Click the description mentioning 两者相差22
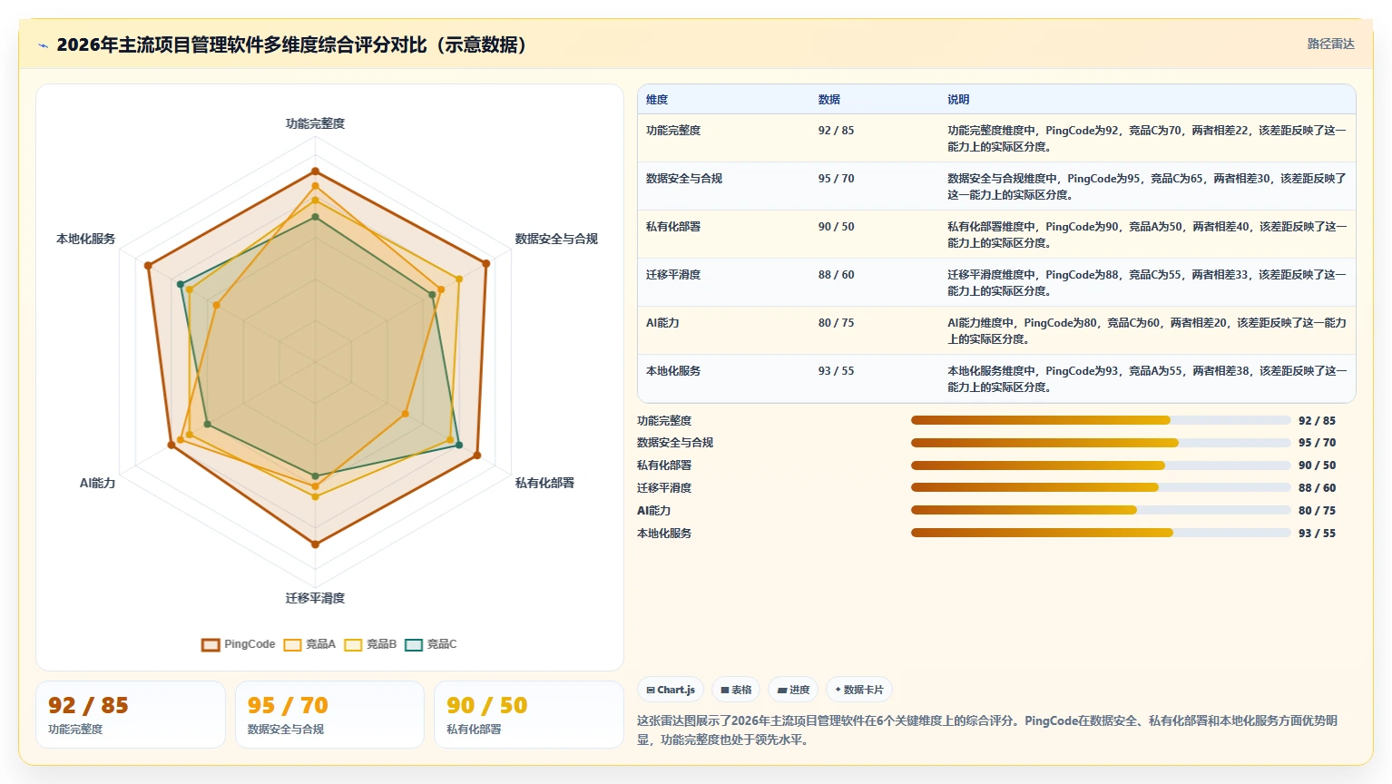 click(x=1147, y=139)
